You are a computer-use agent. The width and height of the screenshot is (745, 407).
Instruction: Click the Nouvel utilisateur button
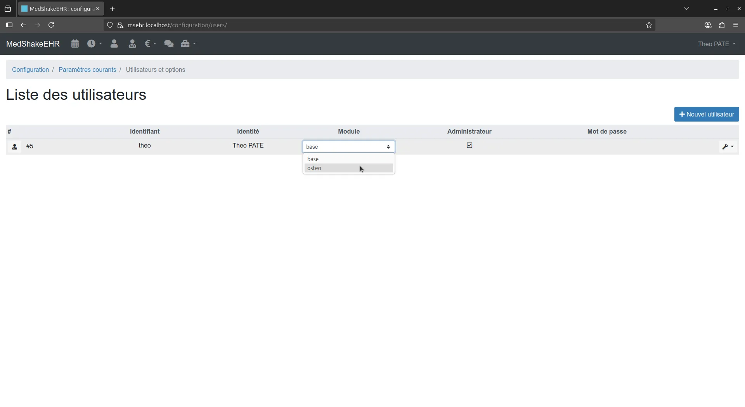click(x=706, y=114)
